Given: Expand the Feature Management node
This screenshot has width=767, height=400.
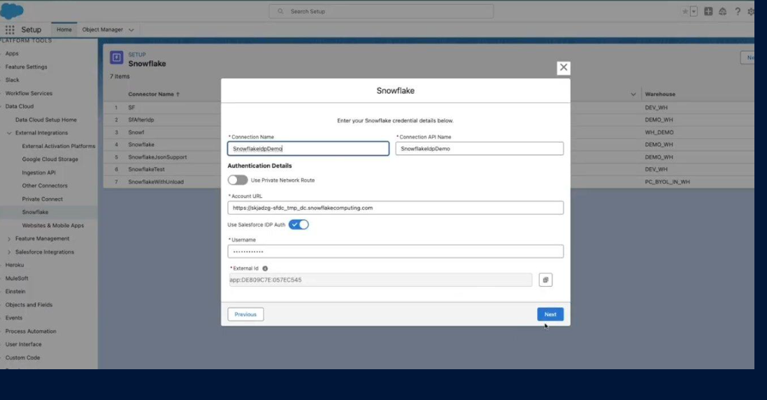Looking at the screenshot, I should point(9,238).
